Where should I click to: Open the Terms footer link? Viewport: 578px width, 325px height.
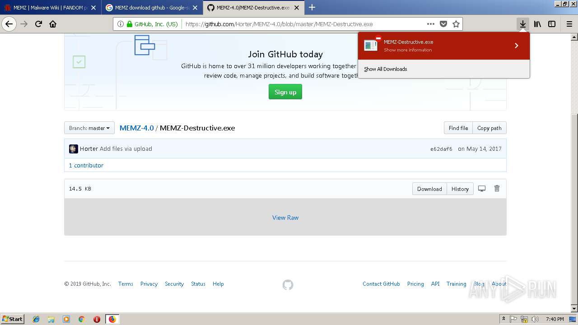(126, 284)
